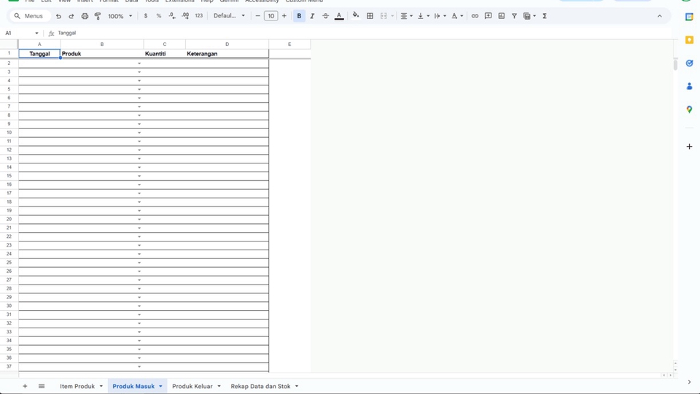The width and height of the screenshot is (700, 394).
Task: Create a filter icon
Action: click(514, 16)
